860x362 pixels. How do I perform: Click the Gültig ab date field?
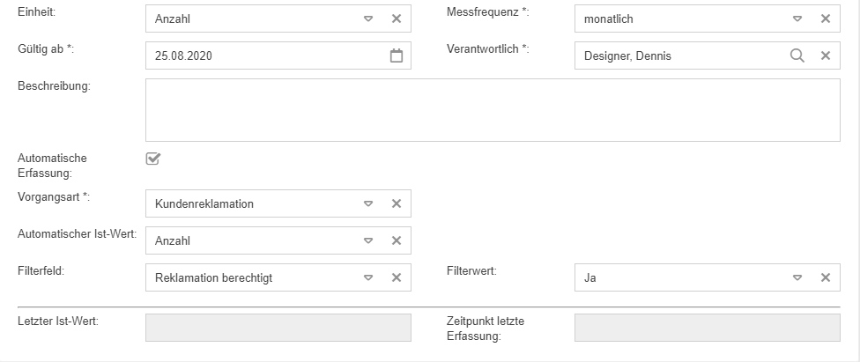pyautogui.click(x=264, y=55)
